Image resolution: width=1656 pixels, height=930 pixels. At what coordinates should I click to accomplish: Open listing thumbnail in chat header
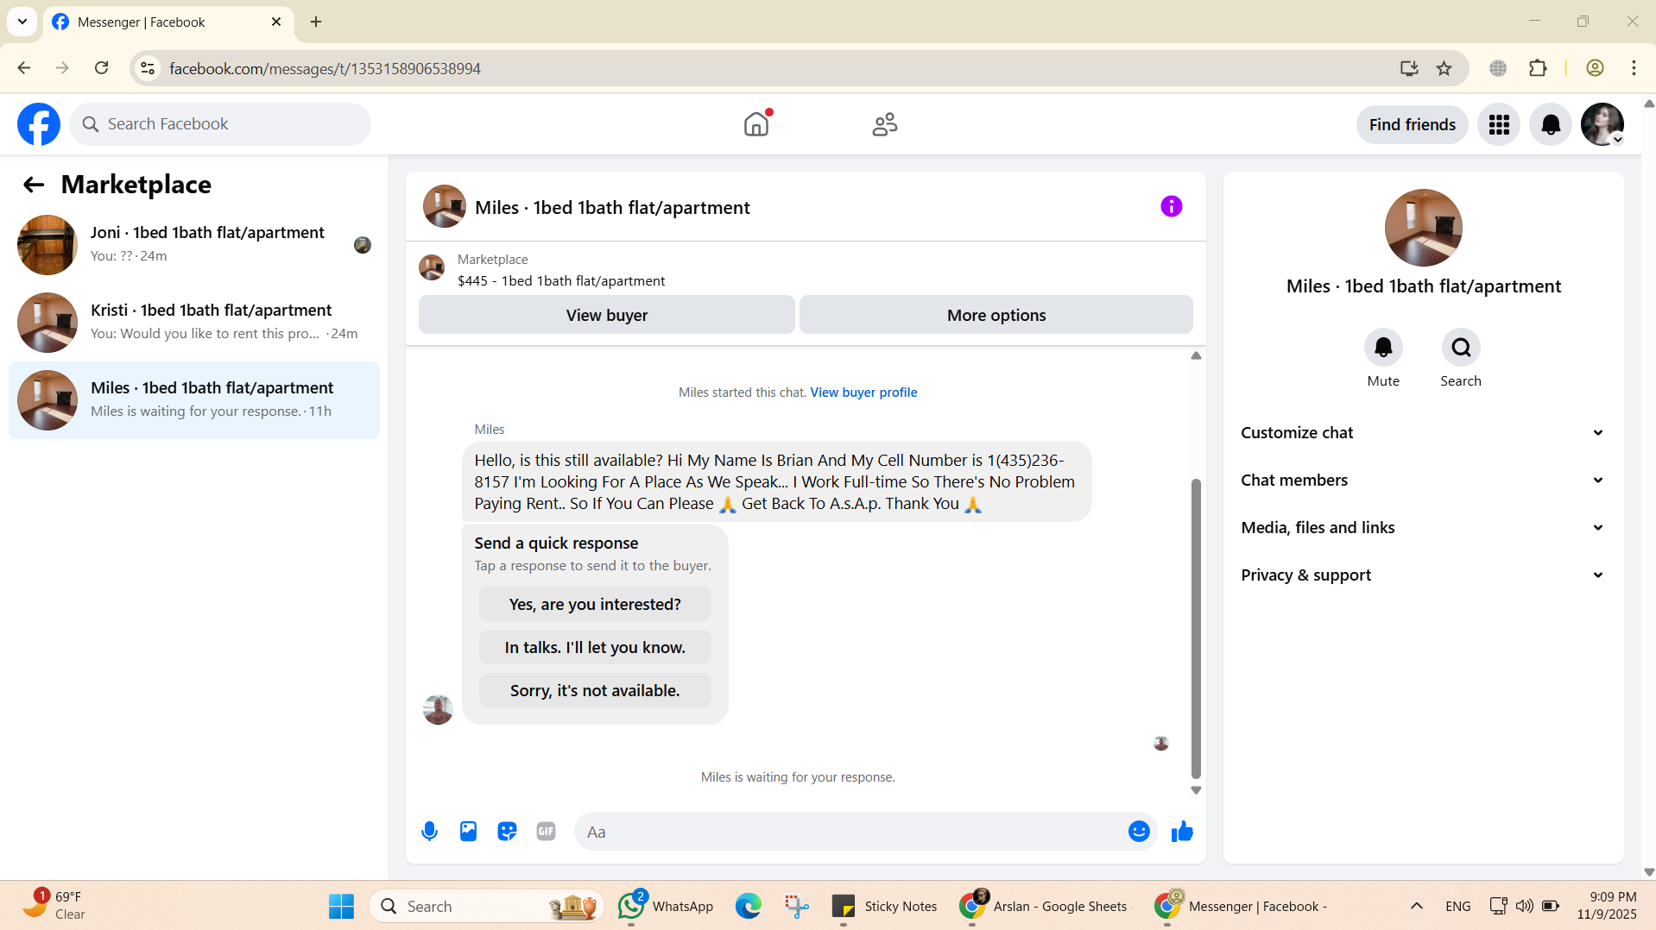pos(445,206)
